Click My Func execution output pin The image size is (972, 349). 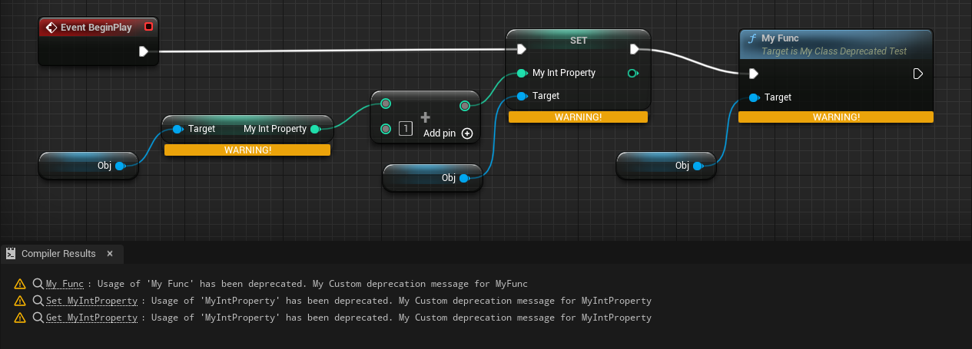click(x=917, y=74)
